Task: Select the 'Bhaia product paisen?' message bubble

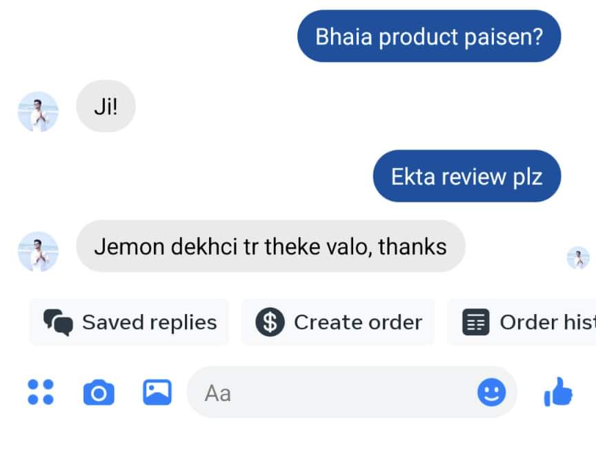Action: pos(429,36)
